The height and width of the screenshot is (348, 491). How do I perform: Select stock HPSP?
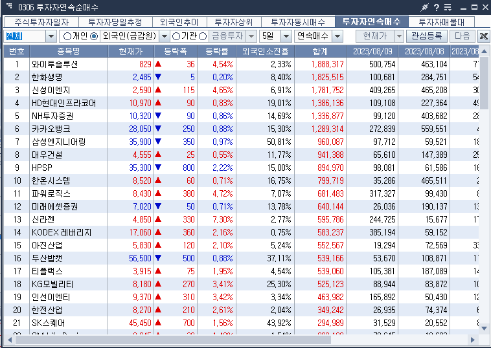[x=42, y=168]
